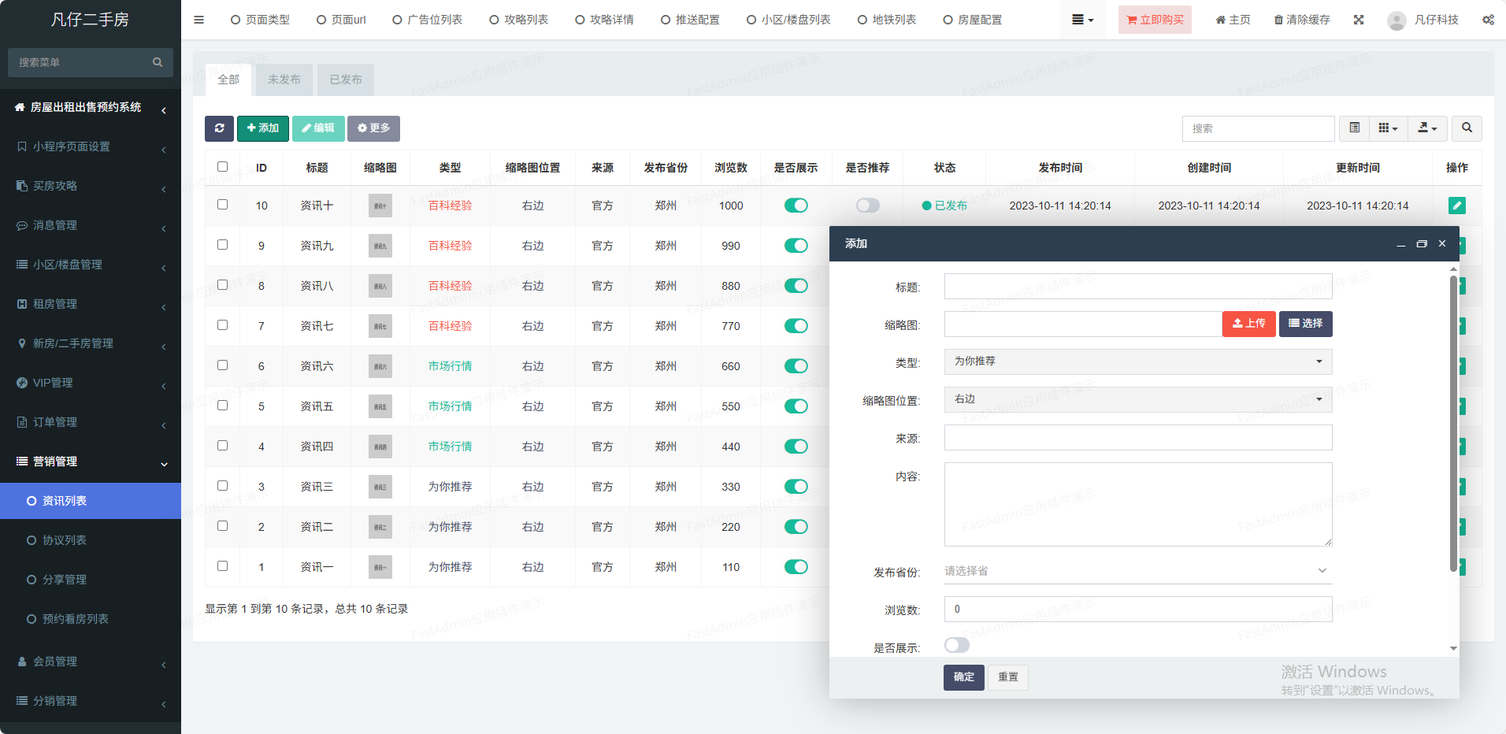This screenshot has height=734, width=1506.
Task: Click the hamburger icon to collapse the sidebar
Action: coord(198,20)
